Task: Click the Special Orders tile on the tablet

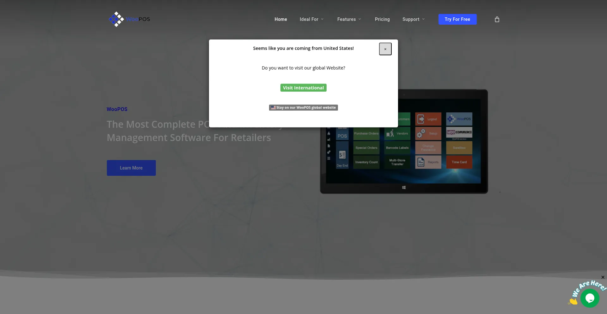Action: pos(366,148)
